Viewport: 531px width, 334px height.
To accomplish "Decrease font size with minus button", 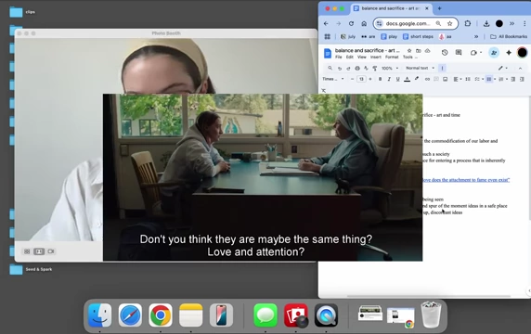I will coord(352,79).
